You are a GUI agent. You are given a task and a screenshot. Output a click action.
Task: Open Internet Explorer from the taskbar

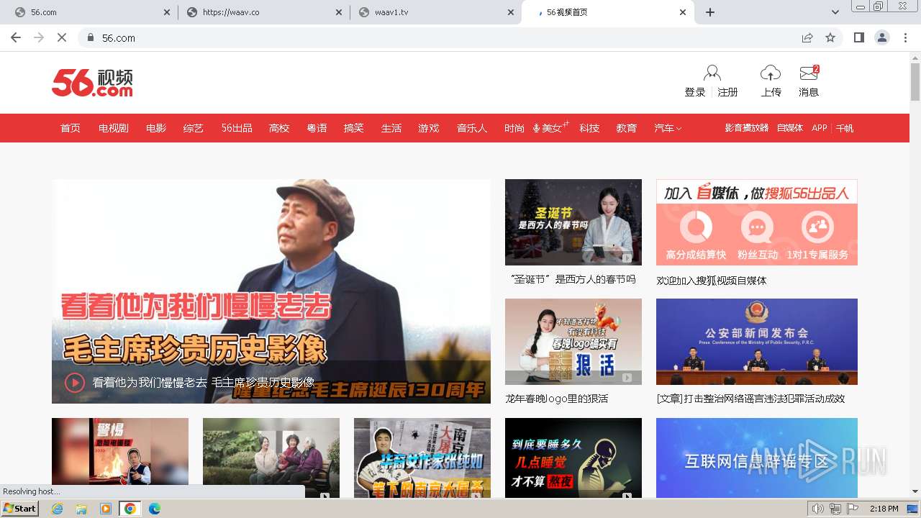[x=58, y=509]
